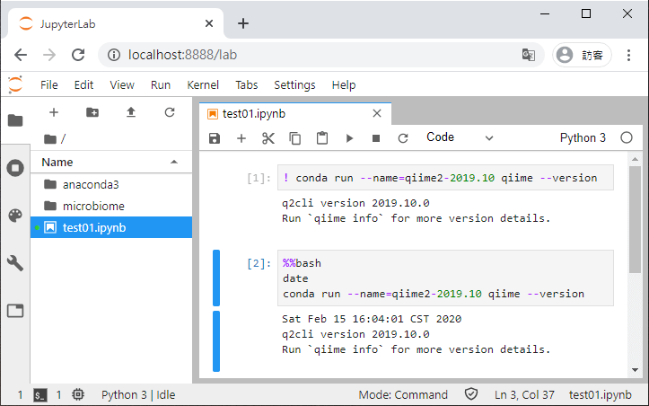Screen dimensions: 649x406
Task: Collapse cell [2] output using blue bar
Action: [216, 341]
